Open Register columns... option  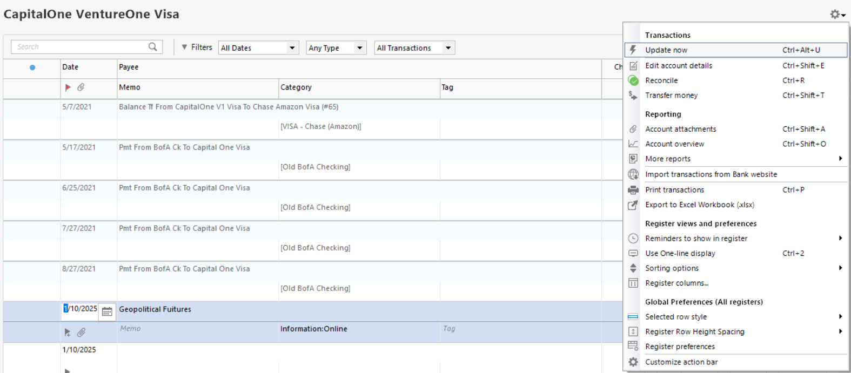pyautogui.click(x=736, y=283)
